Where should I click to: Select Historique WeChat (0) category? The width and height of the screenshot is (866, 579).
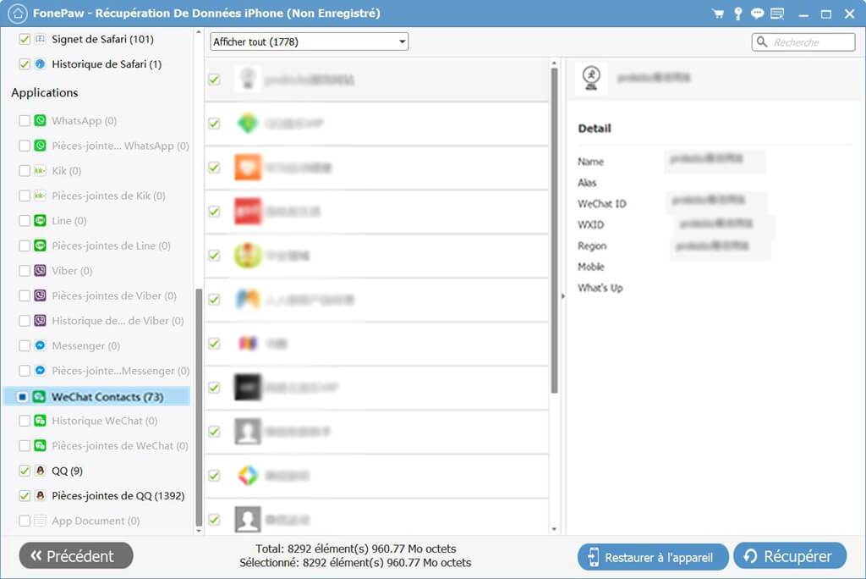104,421
